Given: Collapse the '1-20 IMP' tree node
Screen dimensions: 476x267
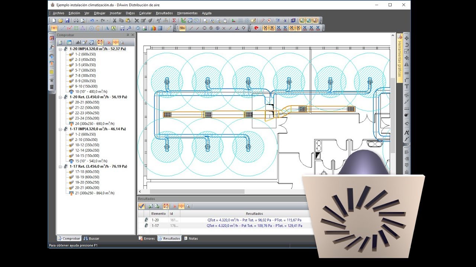Looking at the screenshot, I should 60,49.
